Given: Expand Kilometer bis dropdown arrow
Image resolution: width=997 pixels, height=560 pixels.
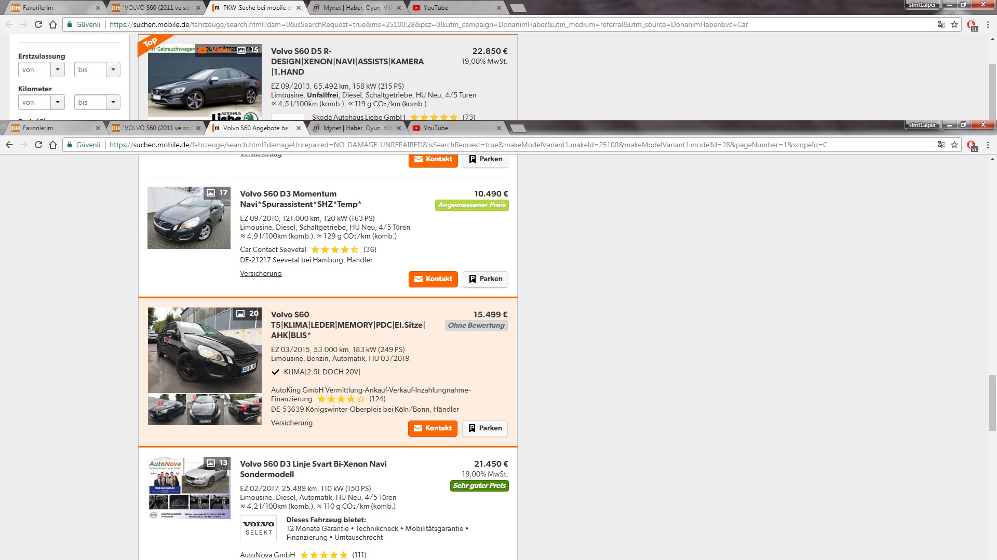Looking at the screenshot, I should [113, 102].
